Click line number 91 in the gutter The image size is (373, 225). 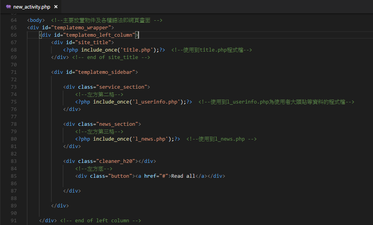click(14, 220)
